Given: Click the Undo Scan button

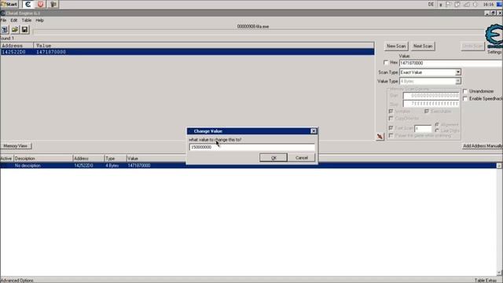Looking at the screenshot, I should tap(472, 46).
